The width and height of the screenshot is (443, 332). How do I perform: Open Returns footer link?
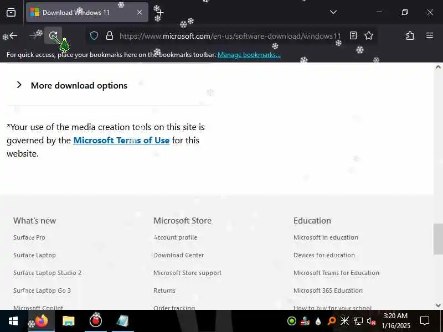tap(164, 290)
